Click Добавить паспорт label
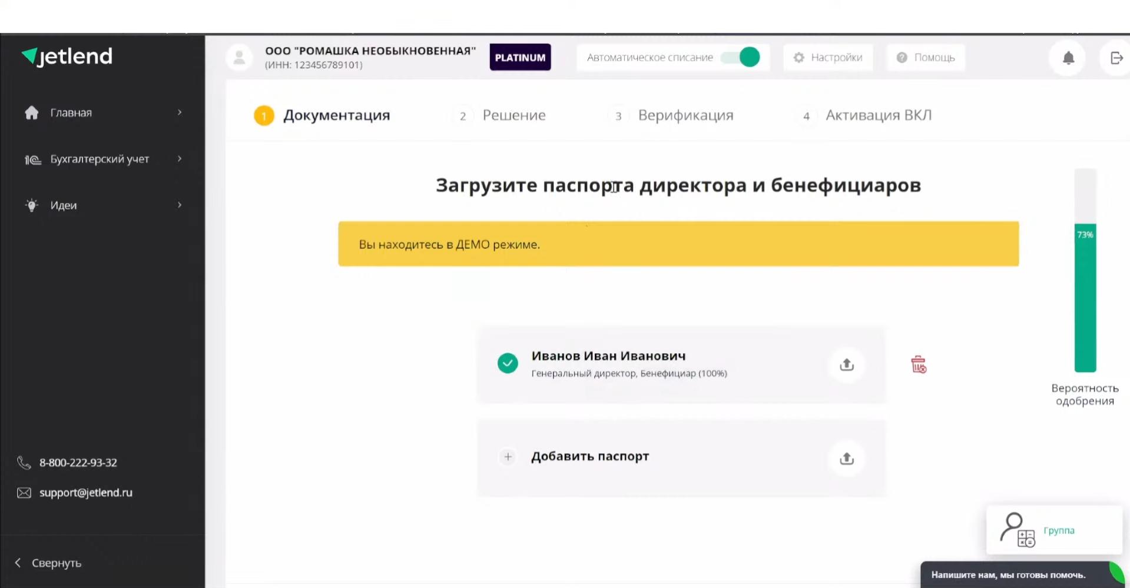This screenshot has height=588, width=1130. [x=590, y=457]
